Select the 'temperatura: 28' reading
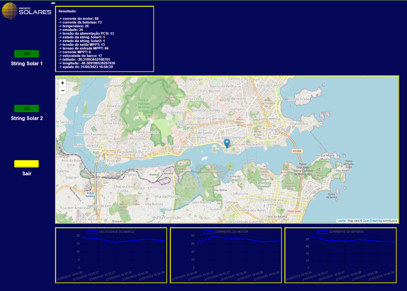This screenshot has width=407, height=291. (x=73, y=26)
